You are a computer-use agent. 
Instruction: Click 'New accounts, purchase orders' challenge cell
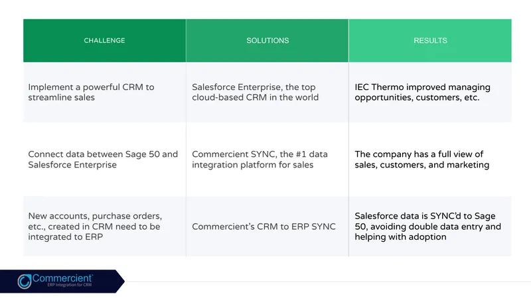pyautogui.click(x=104, y=226)
